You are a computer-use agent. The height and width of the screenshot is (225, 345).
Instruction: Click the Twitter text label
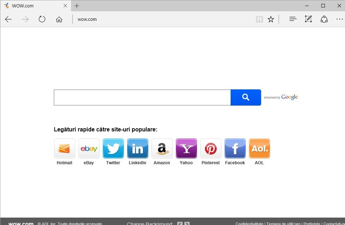coord(113,163)
